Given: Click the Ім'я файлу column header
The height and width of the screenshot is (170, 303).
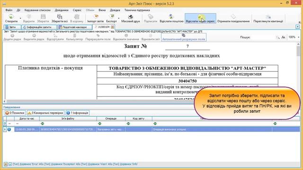Looking at the screenshot, I should pos(68,119).
